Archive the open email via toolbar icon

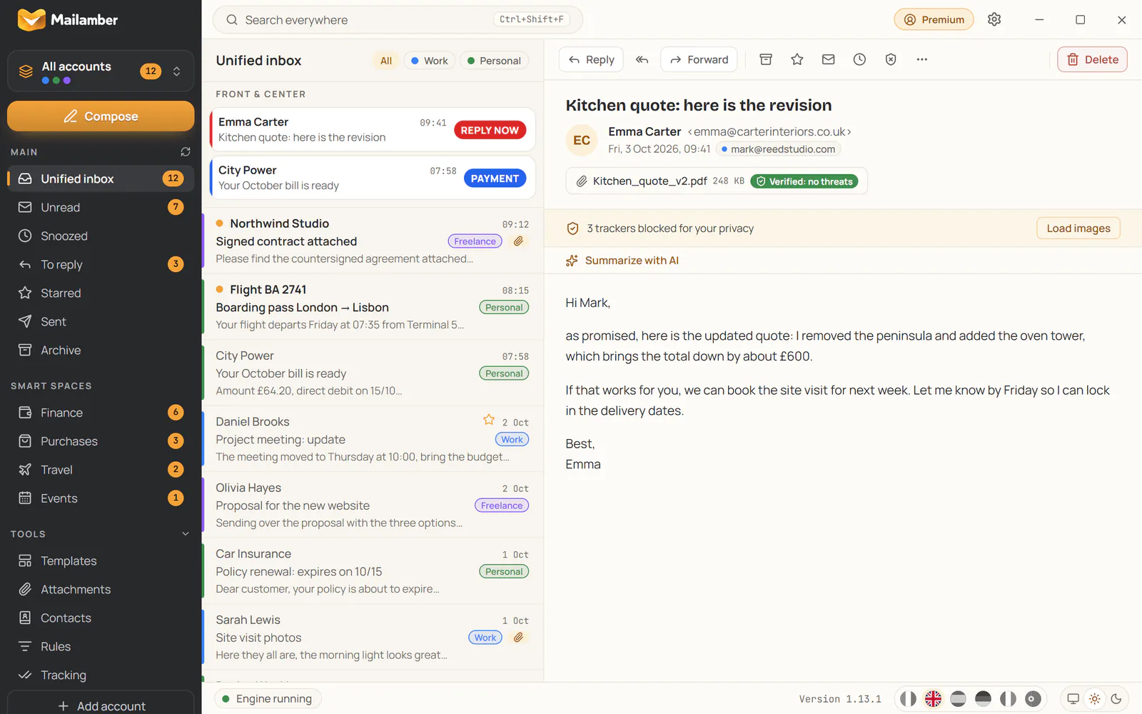(766, 60)
